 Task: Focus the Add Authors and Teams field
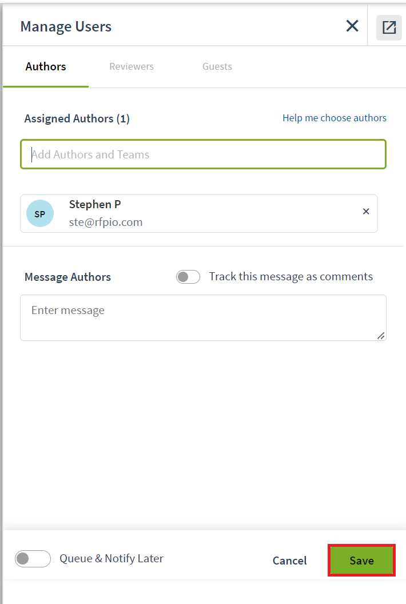[x=203, y=154]
